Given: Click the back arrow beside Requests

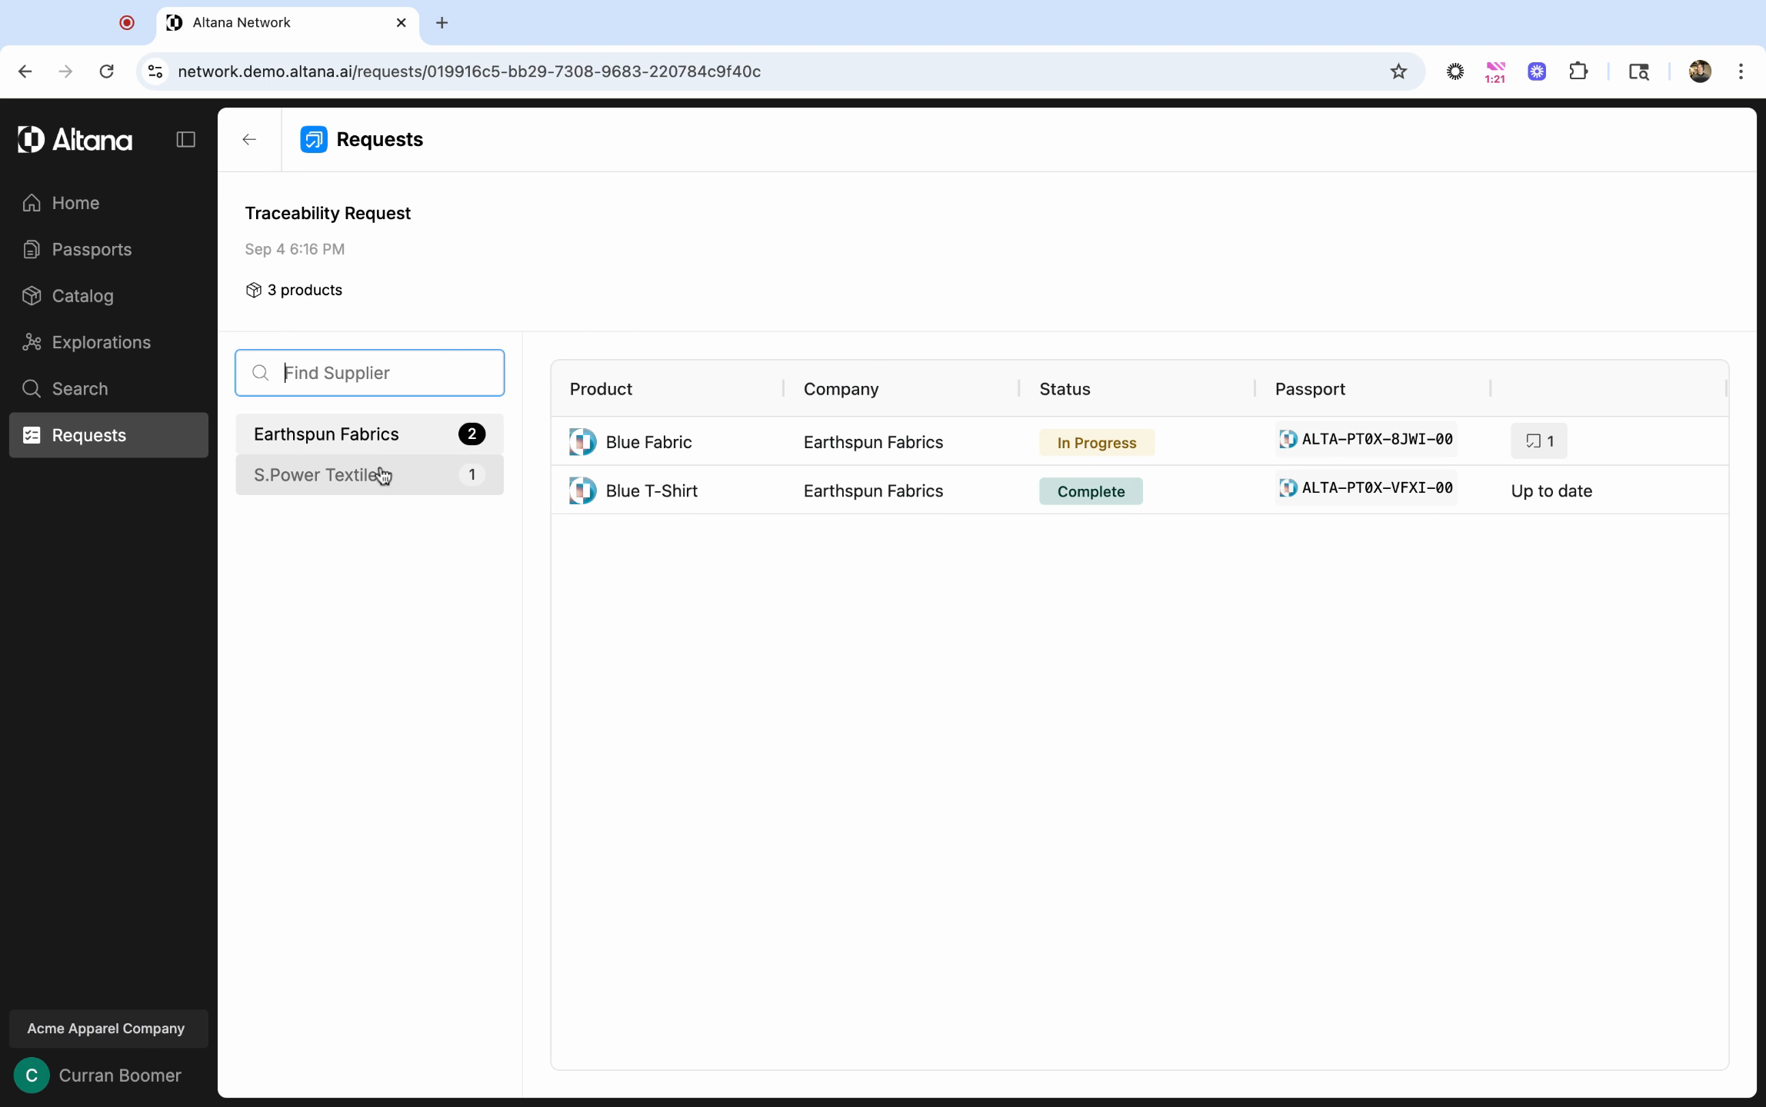Looking at the screenshot, I should [249, 140].
